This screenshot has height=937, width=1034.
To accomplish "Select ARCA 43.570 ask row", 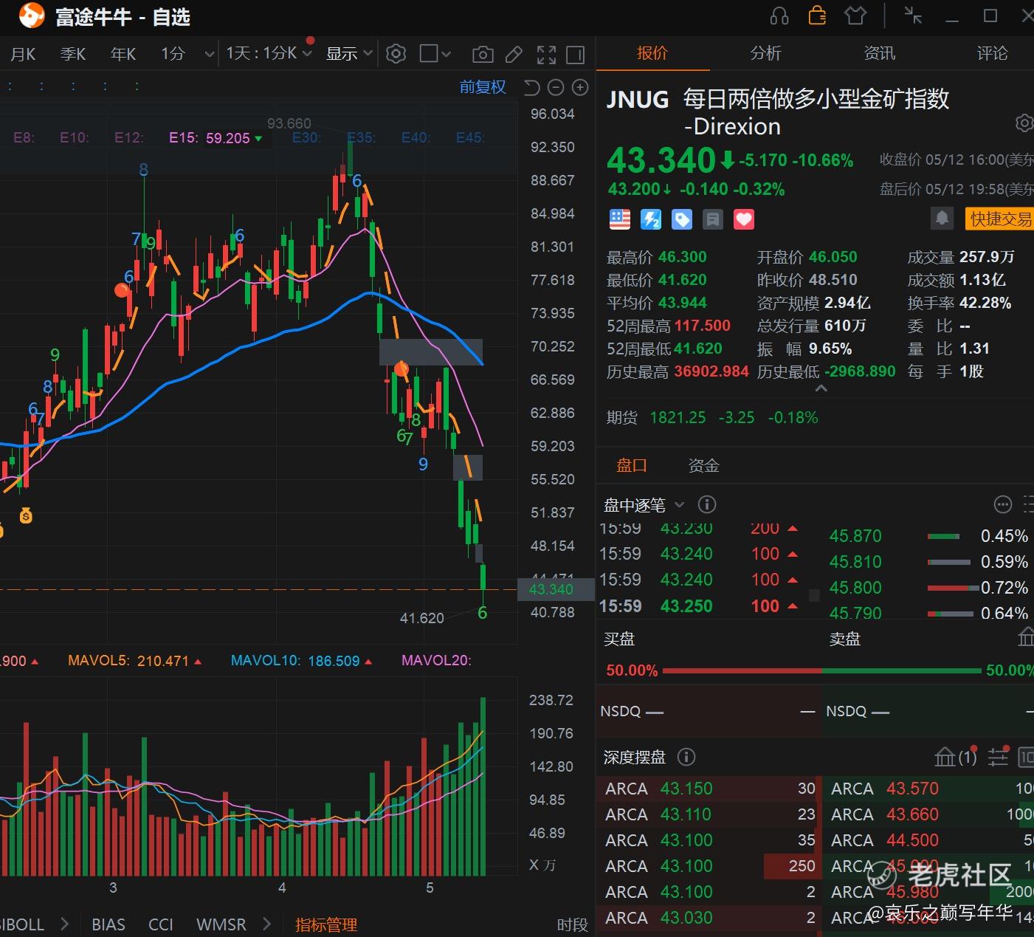I will point(928,789).
